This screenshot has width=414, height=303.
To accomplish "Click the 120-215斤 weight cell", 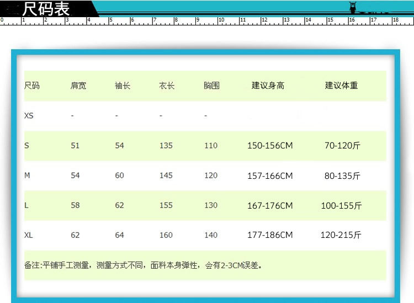I will point(341,235).
